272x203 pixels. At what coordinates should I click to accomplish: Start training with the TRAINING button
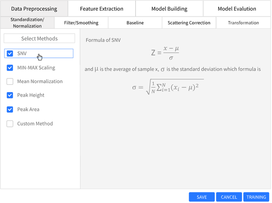click(256, 197)
